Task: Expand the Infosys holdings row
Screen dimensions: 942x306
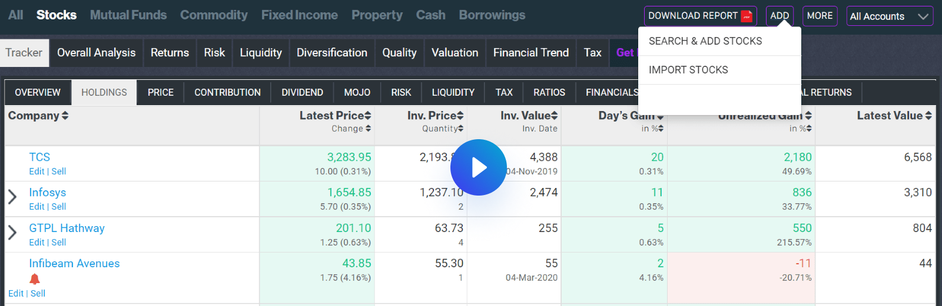Action: (12, 197)
